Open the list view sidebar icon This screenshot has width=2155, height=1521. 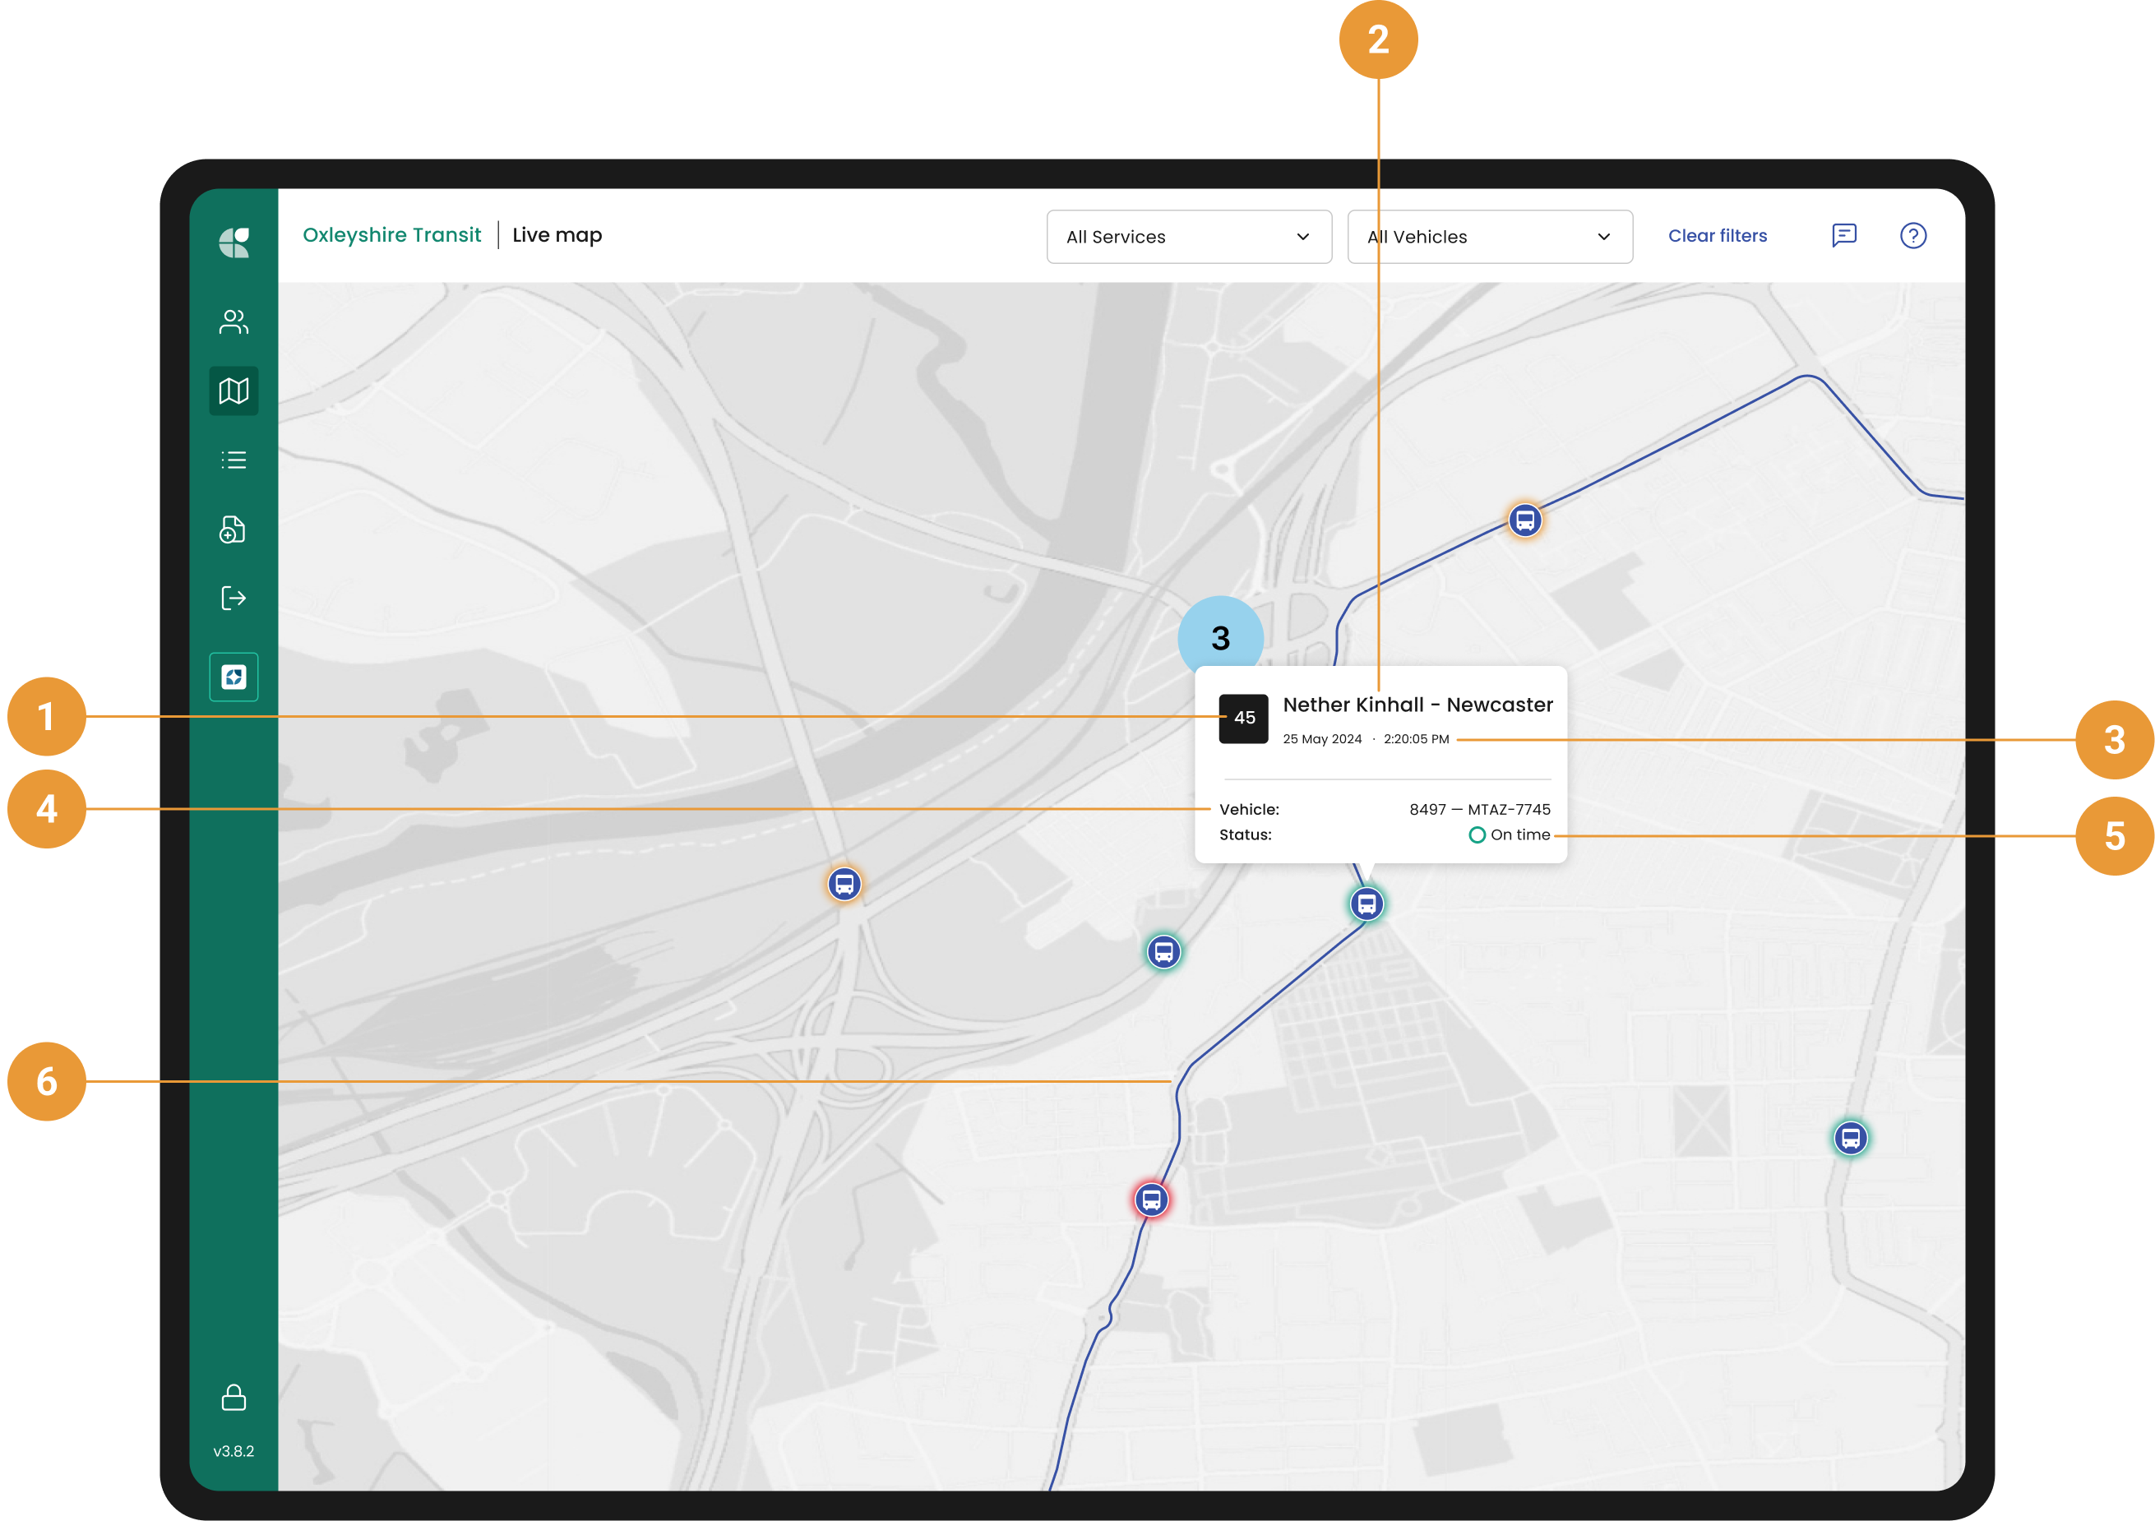coord(234,460)
